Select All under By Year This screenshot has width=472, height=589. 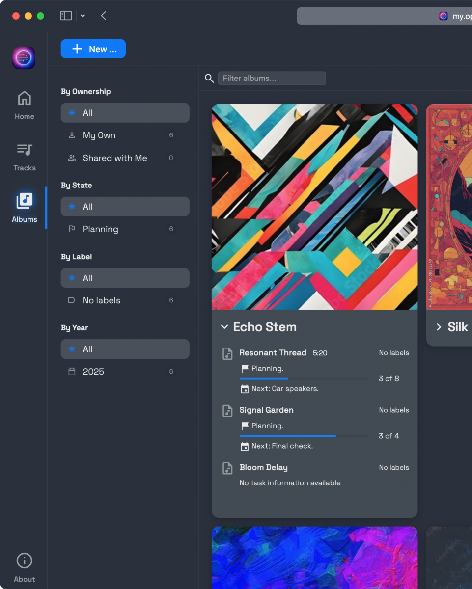[x=125, y=349]
